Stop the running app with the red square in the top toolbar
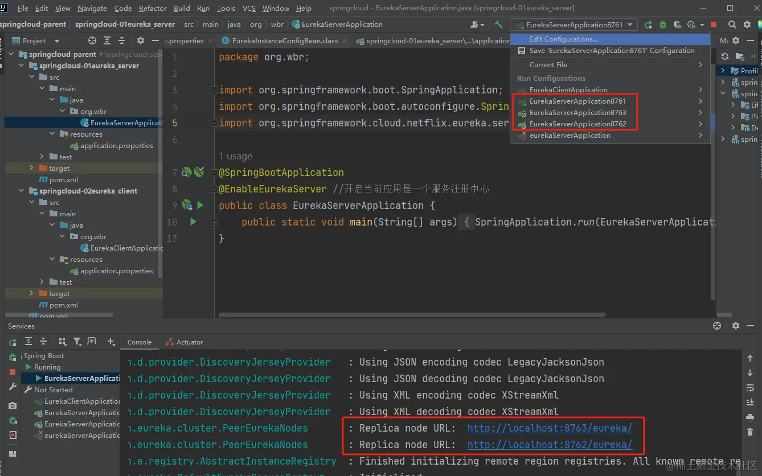This screenshot has height=476, width=762. click(x=714, y=24)
